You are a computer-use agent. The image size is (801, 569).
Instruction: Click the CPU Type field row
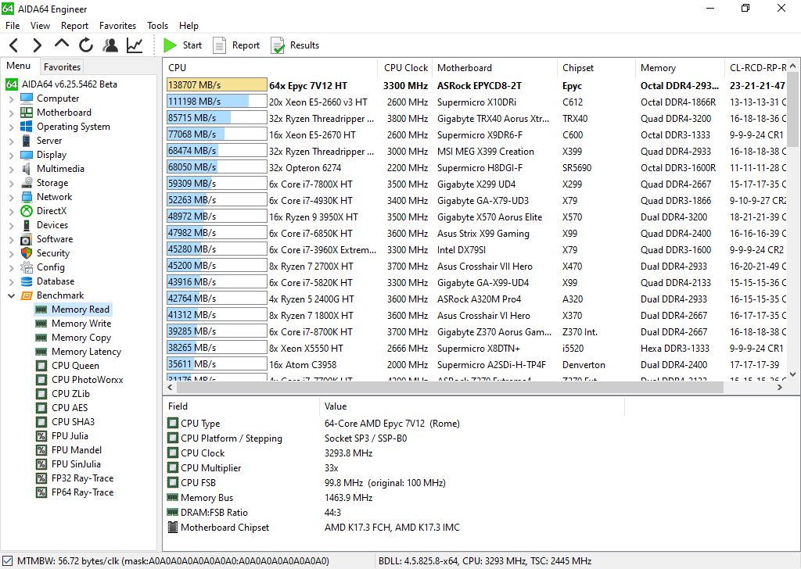(x=393, y=424)
